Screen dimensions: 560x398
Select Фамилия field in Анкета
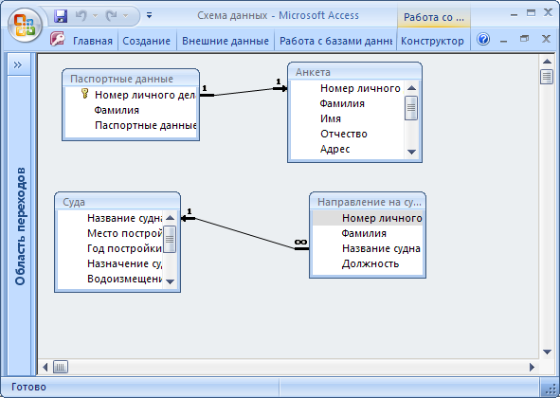342,103
